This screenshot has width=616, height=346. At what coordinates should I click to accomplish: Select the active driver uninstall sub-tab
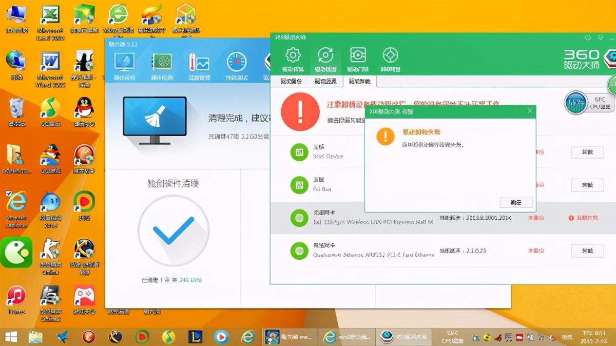pos(359,81)
